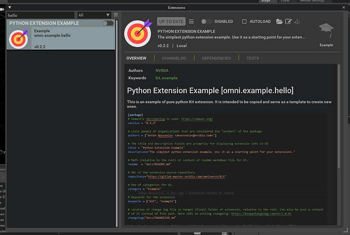350x235 pixels.
Task: Click the publish extension icon beside edit
Action: point(297,21)
